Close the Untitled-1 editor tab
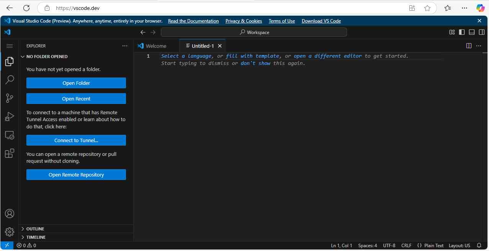This screenshot has height=251, width=489. 220,46
